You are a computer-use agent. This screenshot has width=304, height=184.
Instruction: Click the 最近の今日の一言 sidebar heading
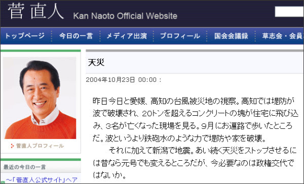pyautogui.click(x=24, y=167)
